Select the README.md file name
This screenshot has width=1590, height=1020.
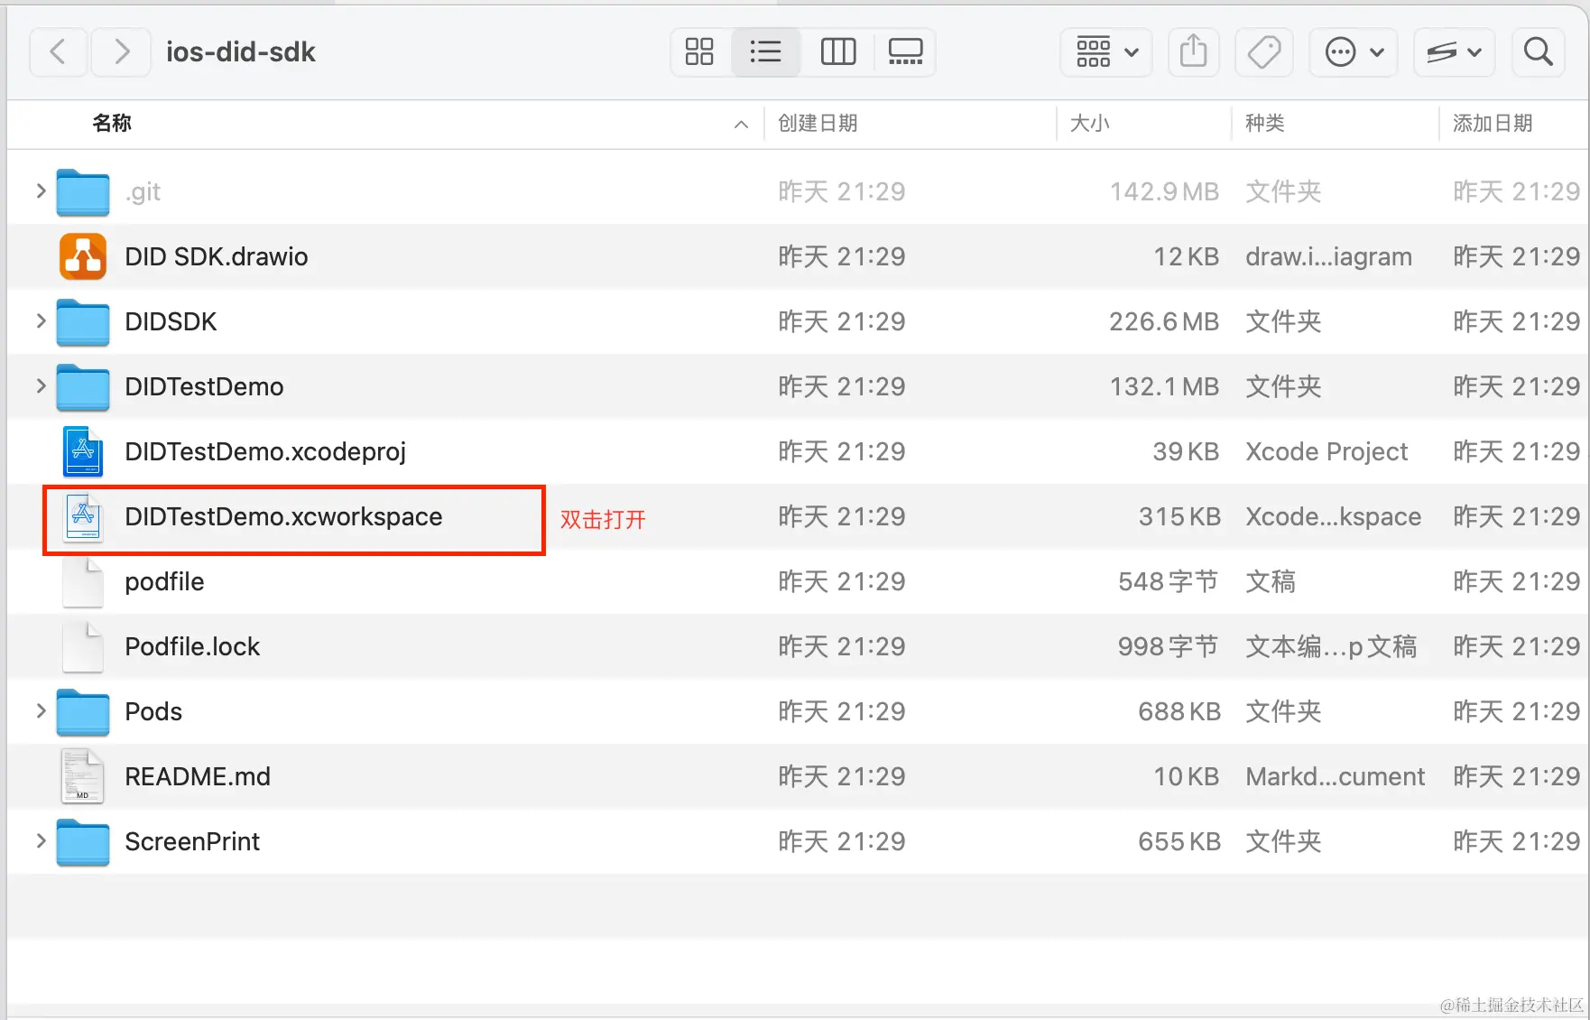pyautogui.click(x=198, y=776)
